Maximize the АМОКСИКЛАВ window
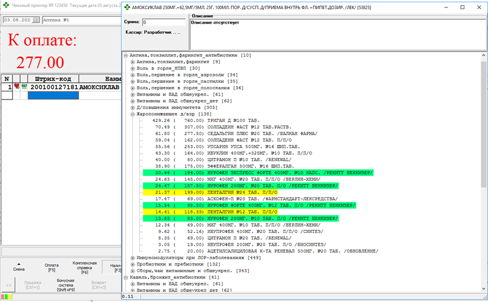The image size is (488, 302). click(x=463, y=7)
